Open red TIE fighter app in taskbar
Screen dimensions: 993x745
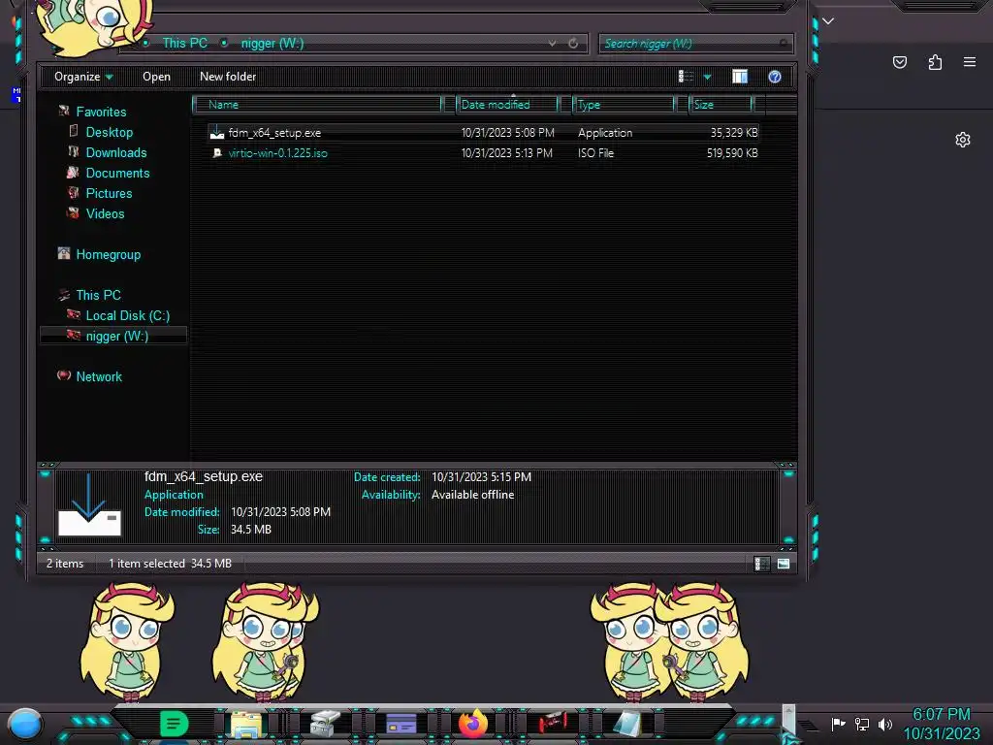pyautogui.click(x=553, y=722)
